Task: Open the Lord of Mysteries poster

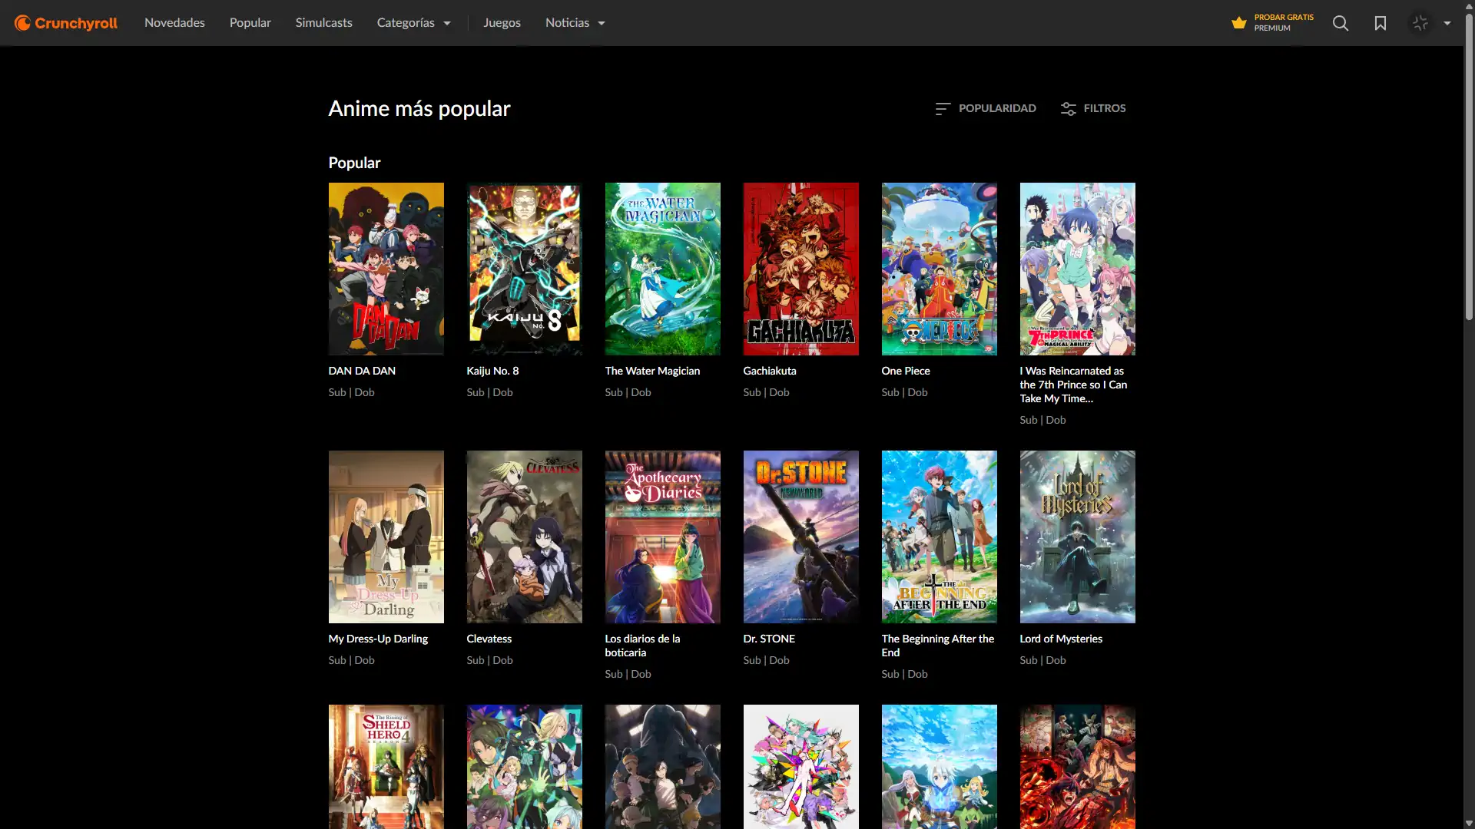Action: (x=1077, y=537)
